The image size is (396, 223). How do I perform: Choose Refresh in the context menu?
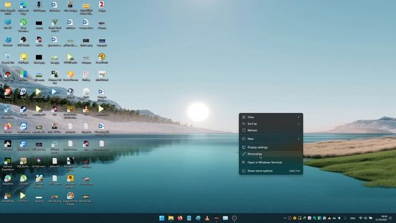271,130
